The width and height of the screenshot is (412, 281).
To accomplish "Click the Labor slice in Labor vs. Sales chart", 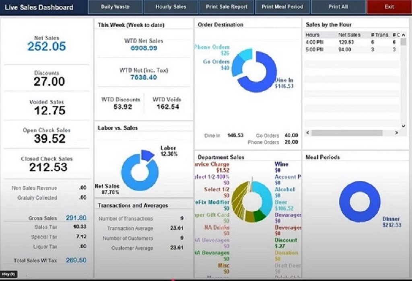I will pyautogui.click(x=148, y=155).
